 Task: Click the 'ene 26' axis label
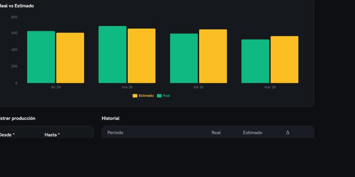[127, 87]
